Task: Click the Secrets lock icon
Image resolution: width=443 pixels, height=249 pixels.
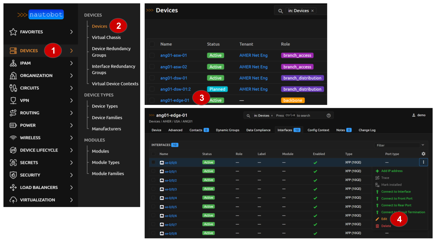Action: [x=13, y=163]
